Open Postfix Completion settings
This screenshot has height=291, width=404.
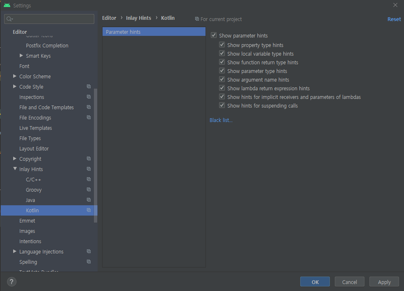(x=47, y=46)
